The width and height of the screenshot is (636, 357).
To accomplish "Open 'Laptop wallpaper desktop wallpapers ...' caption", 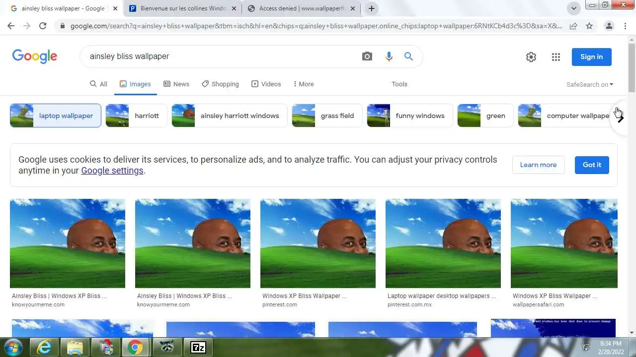I will (442, 296).
